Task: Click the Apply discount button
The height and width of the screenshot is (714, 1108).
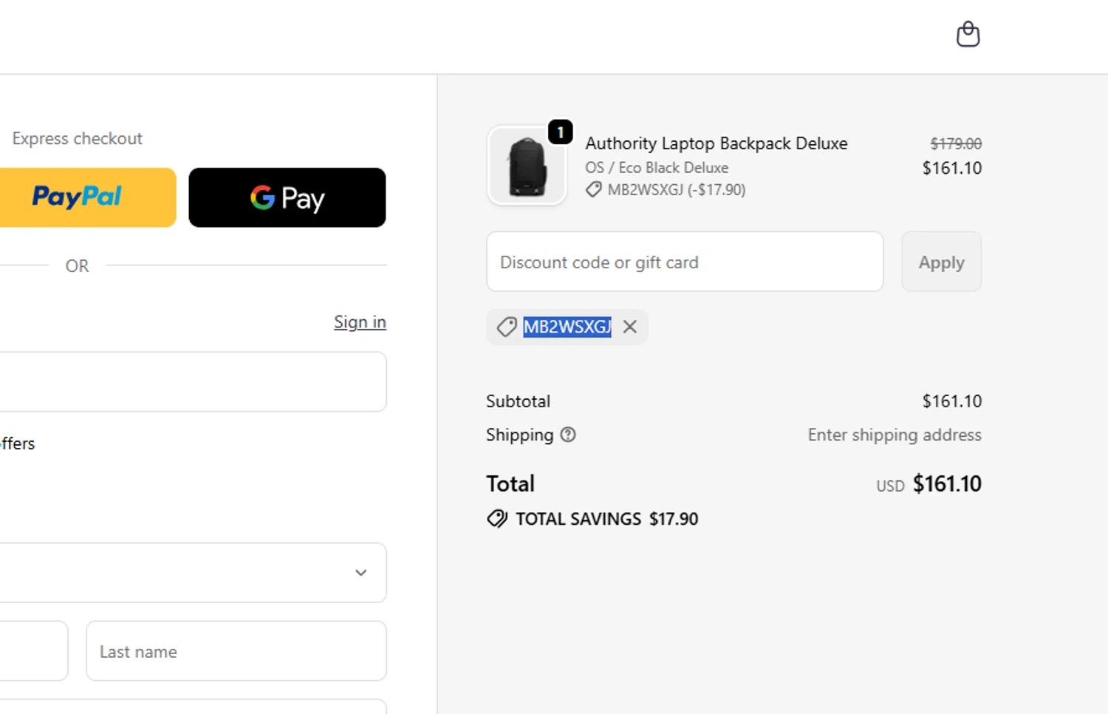Action: 941,262
